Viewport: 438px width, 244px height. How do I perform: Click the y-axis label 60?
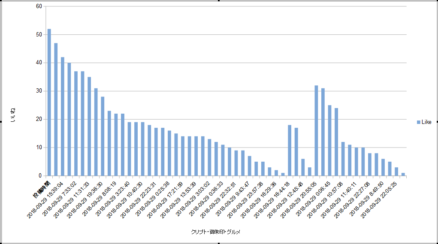(39, 6)
